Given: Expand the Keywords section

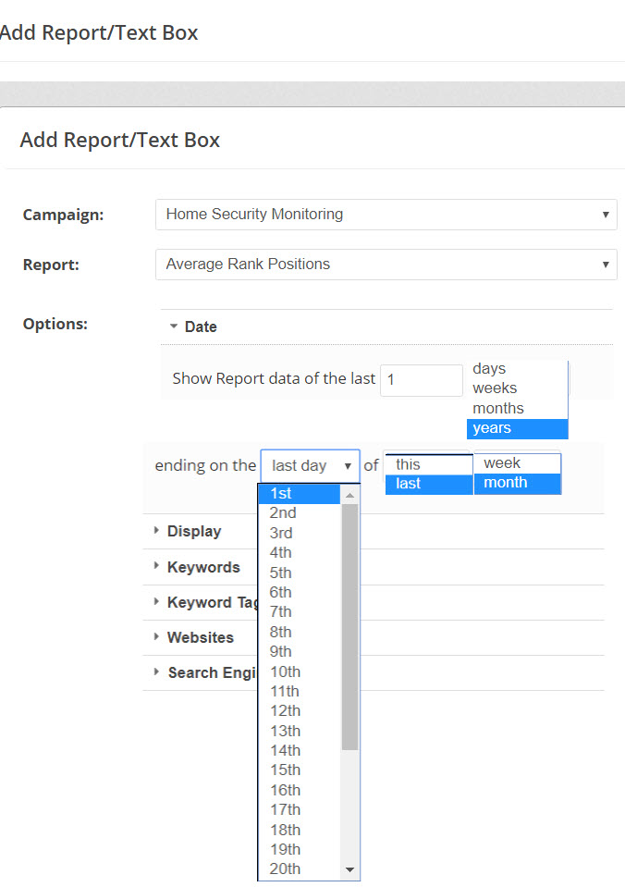Looking at the screenshot, I should (202, 567).
